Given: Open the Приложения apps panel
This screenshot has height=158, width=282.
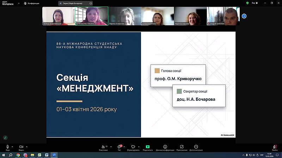Looking at the screenshot, I should [182, 147].
